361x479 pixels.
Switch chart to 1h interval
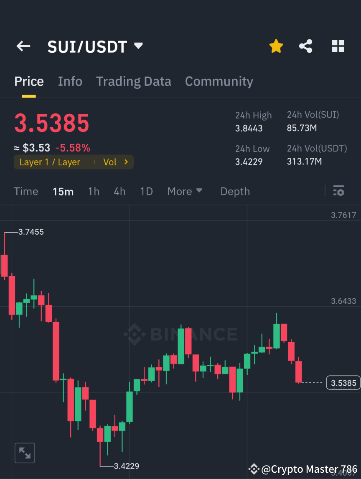pyautogui.click(x=94, y=191)
